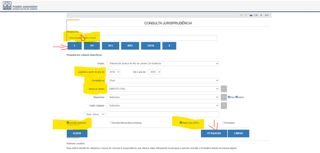Decrease font size with the A-minus icon

(x=256, y=15)
